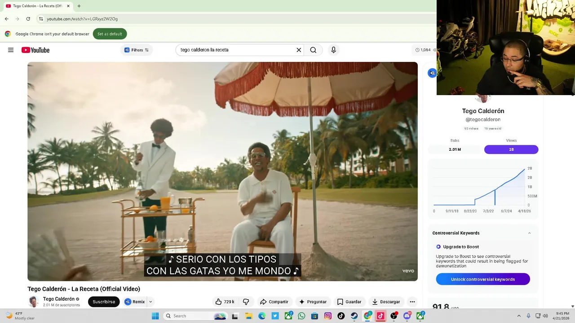Switch to Chrome on taskbar

pos(367,316)
